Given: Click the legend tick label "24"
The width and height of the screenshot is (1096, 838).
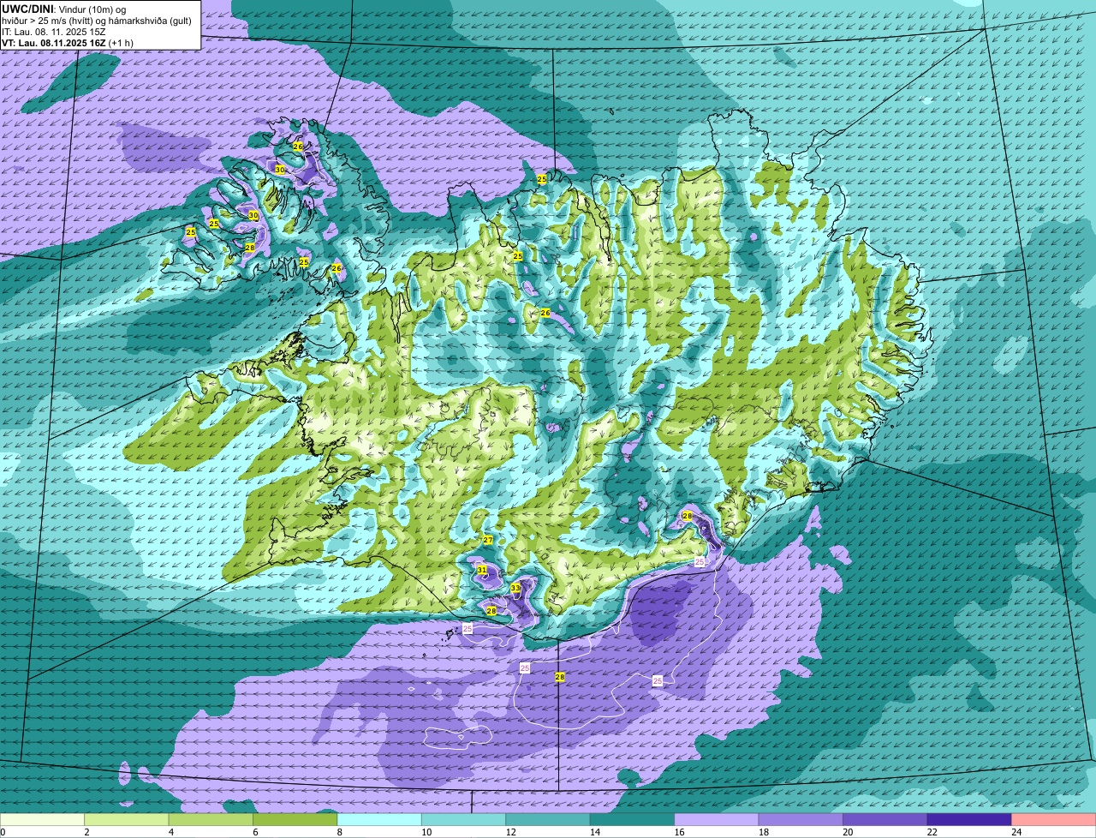Looking at the screenshot, I should click(x=1016, y=832).
